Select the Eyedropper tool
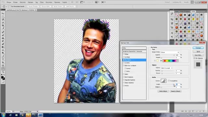 coord(3,29)
